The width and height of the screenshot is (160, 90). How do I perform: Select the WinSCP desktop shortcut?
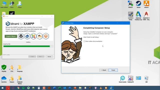130,4
